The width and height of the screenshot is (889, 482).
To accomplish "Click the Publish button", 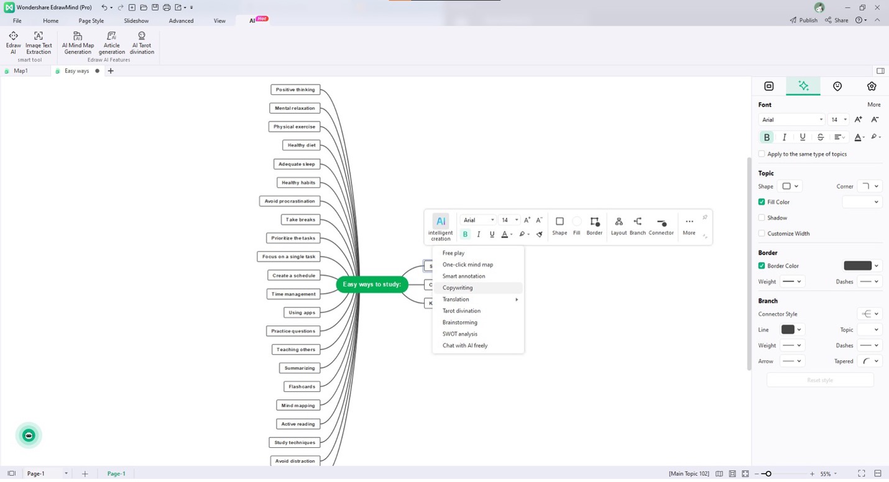I will [x=804, y=20].
